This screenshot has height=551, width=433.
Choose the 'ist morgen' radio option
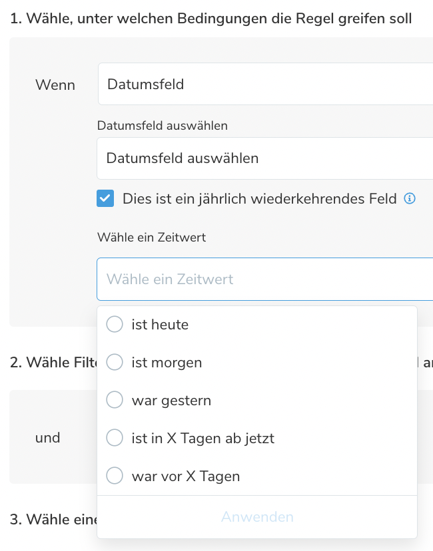(115, 363)
